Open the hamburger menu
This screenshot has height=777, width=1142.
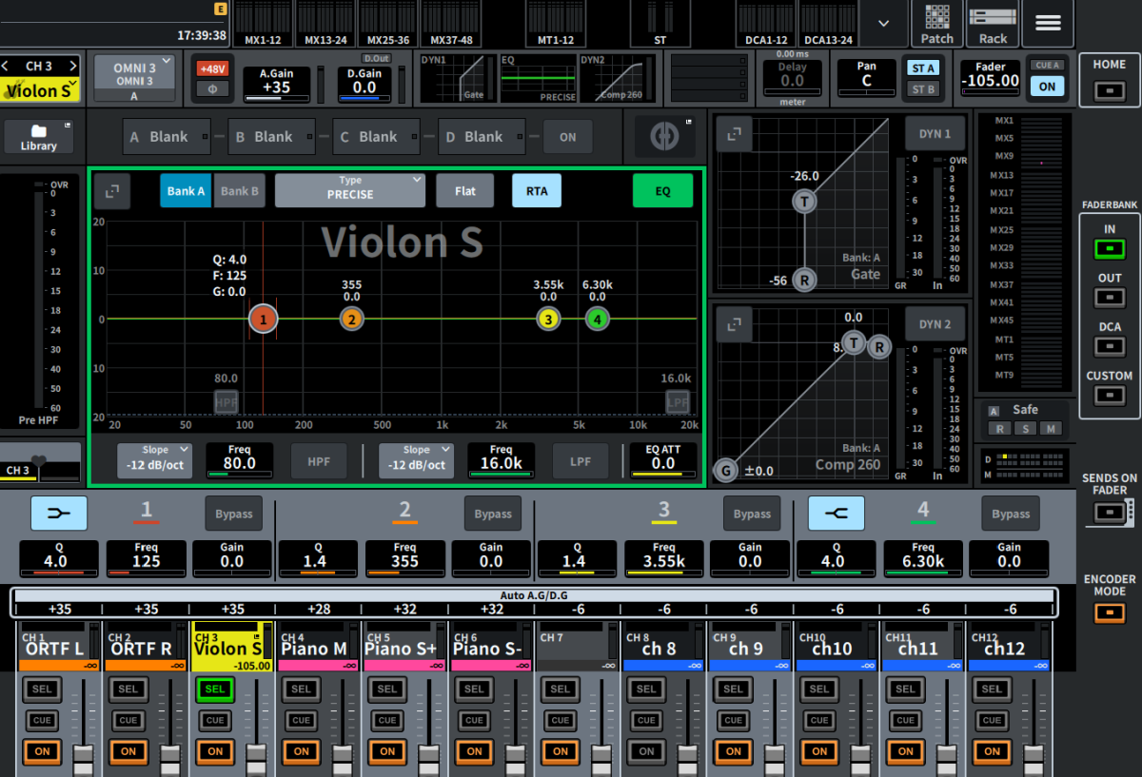(1048, 24)
